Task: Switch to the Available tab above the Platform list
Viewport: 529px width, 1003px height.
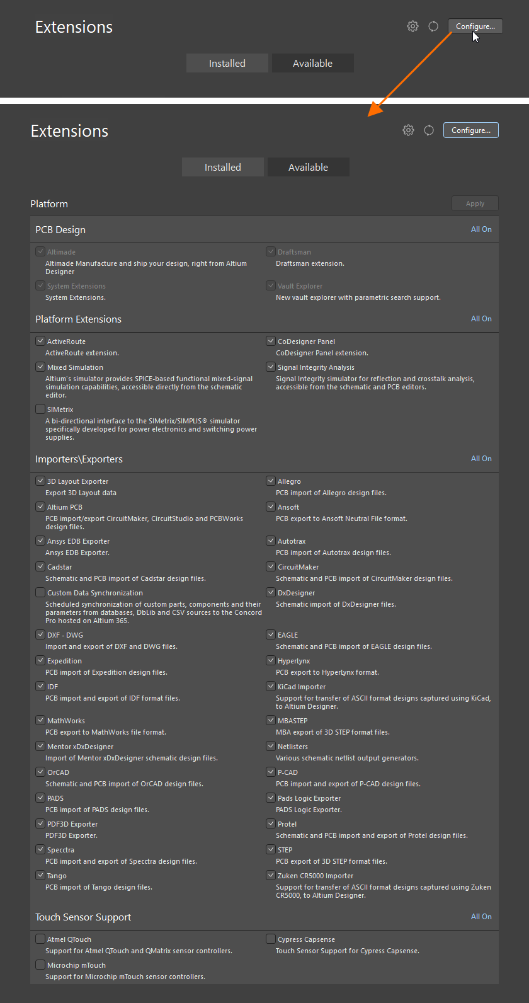Action: pos(308,168)
